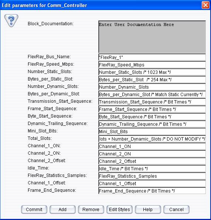Select the FlexRay_Bus_Name input field
This screenshot has width=211, height=220.
[x=152, y=57]
